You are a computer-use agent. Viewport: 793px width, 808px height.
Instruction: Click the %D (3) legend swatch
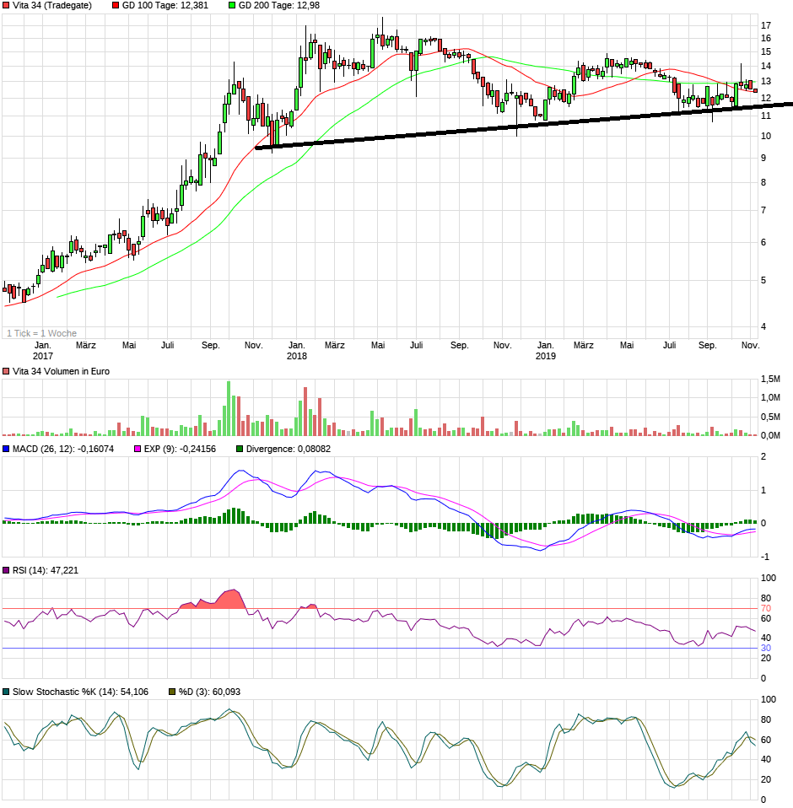pyautogui.click(x=172, y=692)
